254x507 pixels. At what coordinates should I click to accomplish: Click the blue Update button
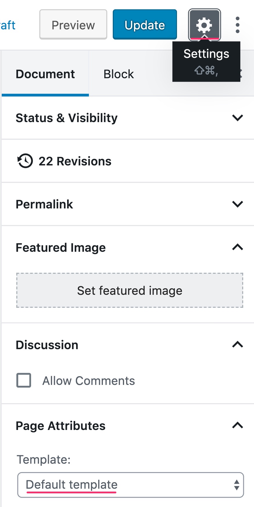point(145,25)
